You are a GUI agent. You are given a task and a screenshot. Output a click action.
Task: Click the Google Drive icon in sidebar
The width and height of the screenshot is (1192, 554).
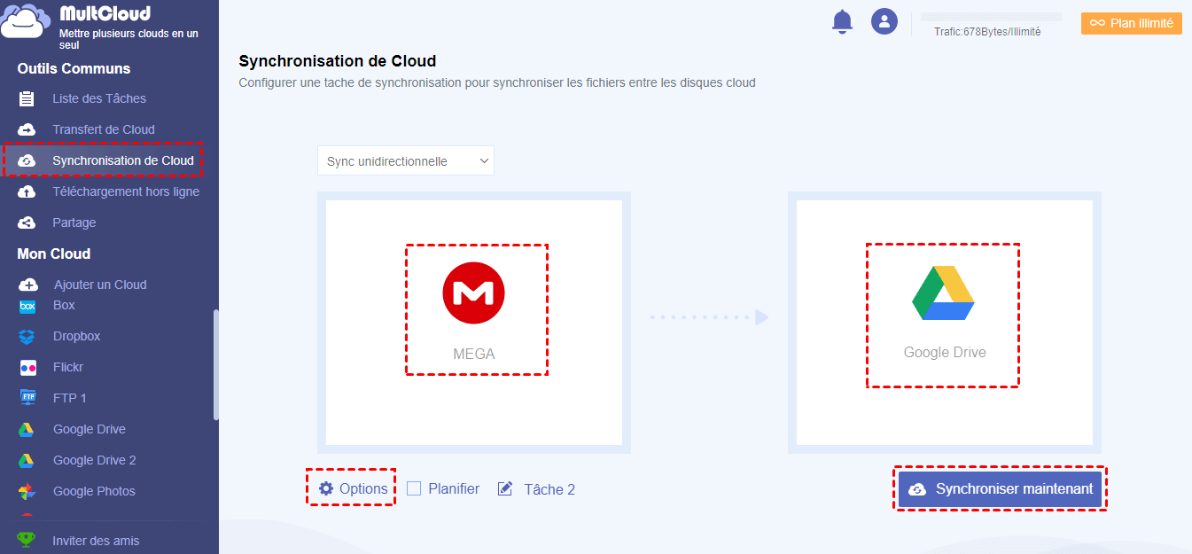tap(27, 429)
